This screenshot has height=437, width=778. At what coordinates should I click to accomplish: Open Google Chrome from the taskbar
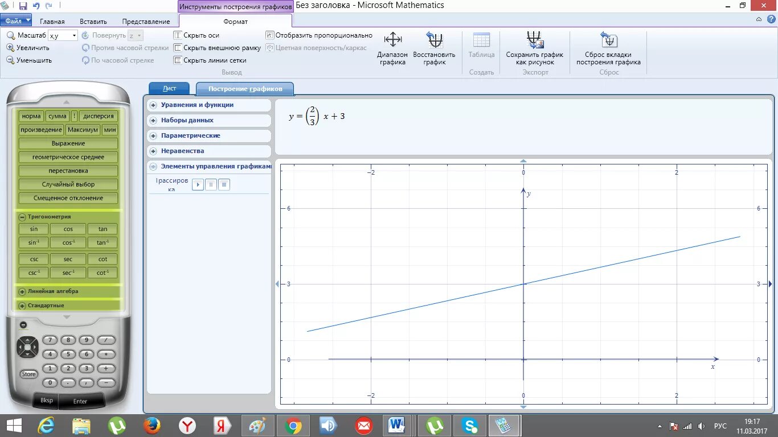[293, 425]
